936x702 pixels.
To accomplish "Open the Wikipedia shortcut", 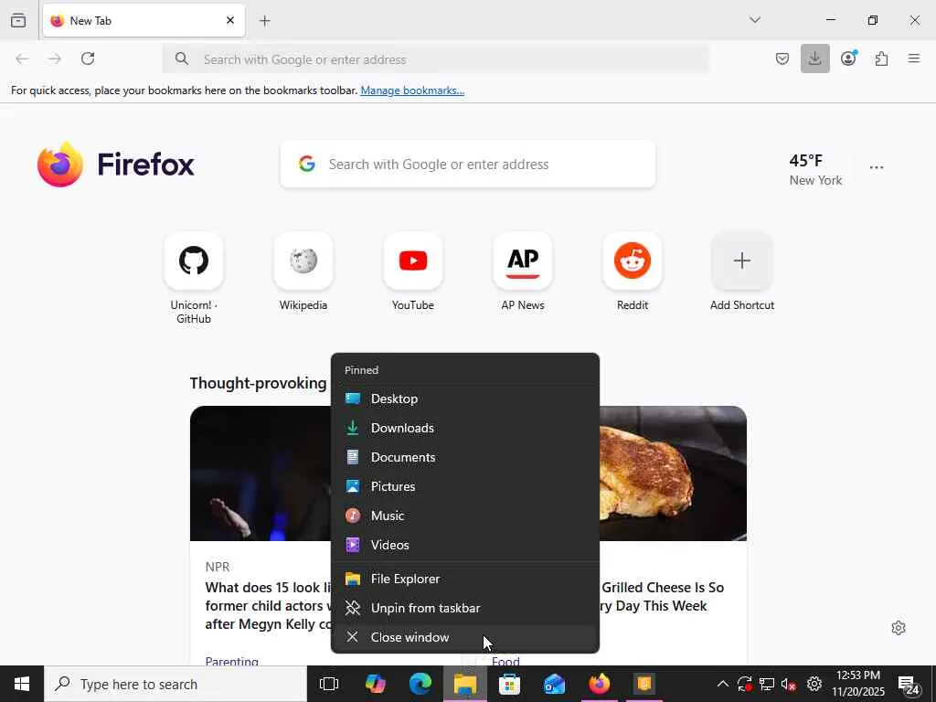I will coord(303,272).
